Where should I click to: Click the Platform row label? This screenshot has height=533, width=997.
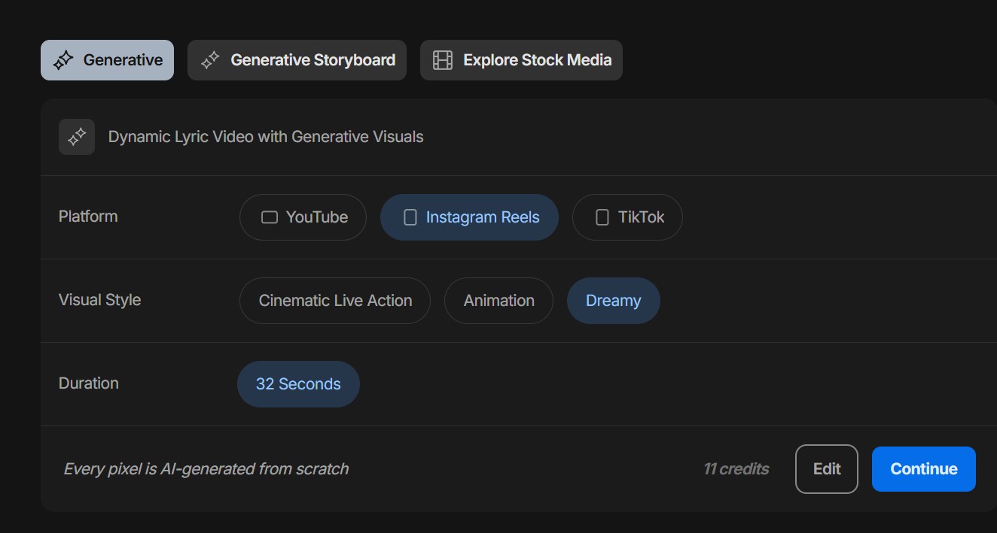coord(88,217)
